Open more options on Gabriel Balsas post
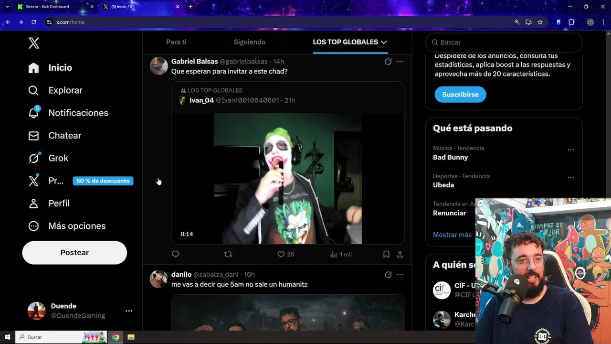The height and width of the screenshot is (344, 611). click(x=400, y=62)
